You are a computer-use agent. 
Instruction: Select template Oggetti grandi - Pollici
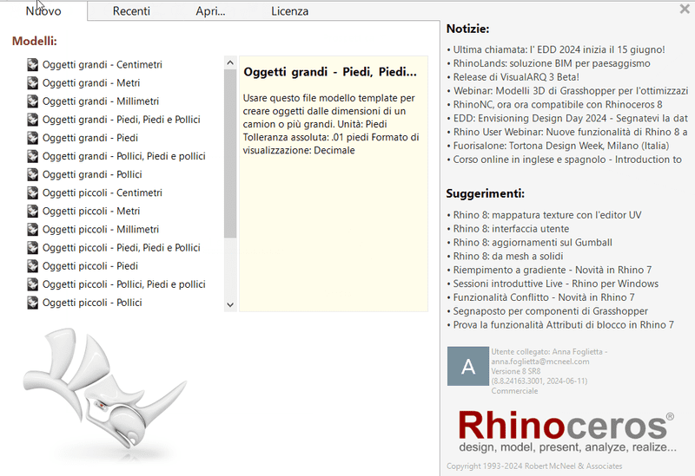(x=92, y=175)
